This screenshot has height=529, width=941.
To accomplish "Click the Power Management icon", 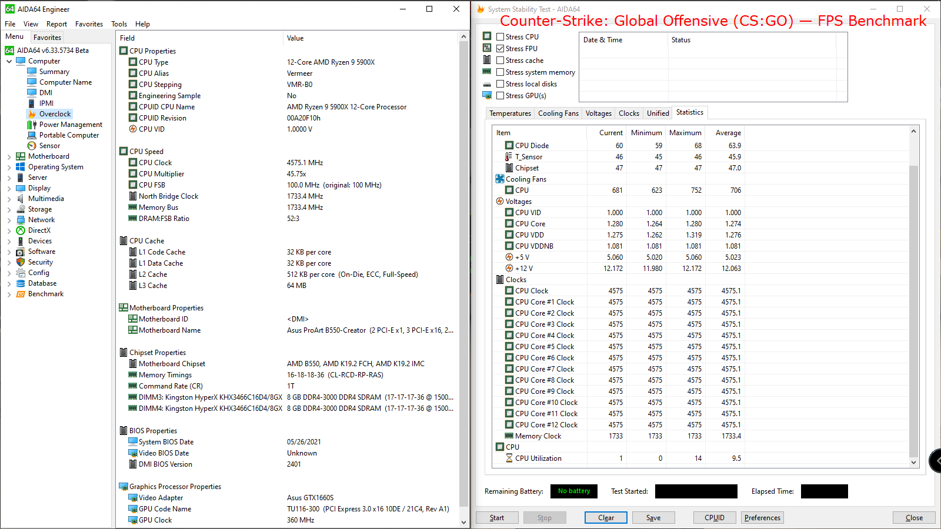I will [32, 125].
